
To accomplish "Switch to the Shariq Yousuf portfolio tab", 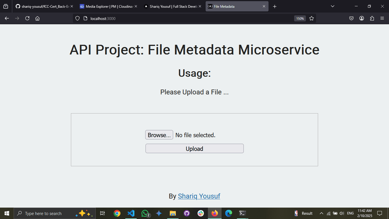I will pyautogui.click(x=172, y=6).
